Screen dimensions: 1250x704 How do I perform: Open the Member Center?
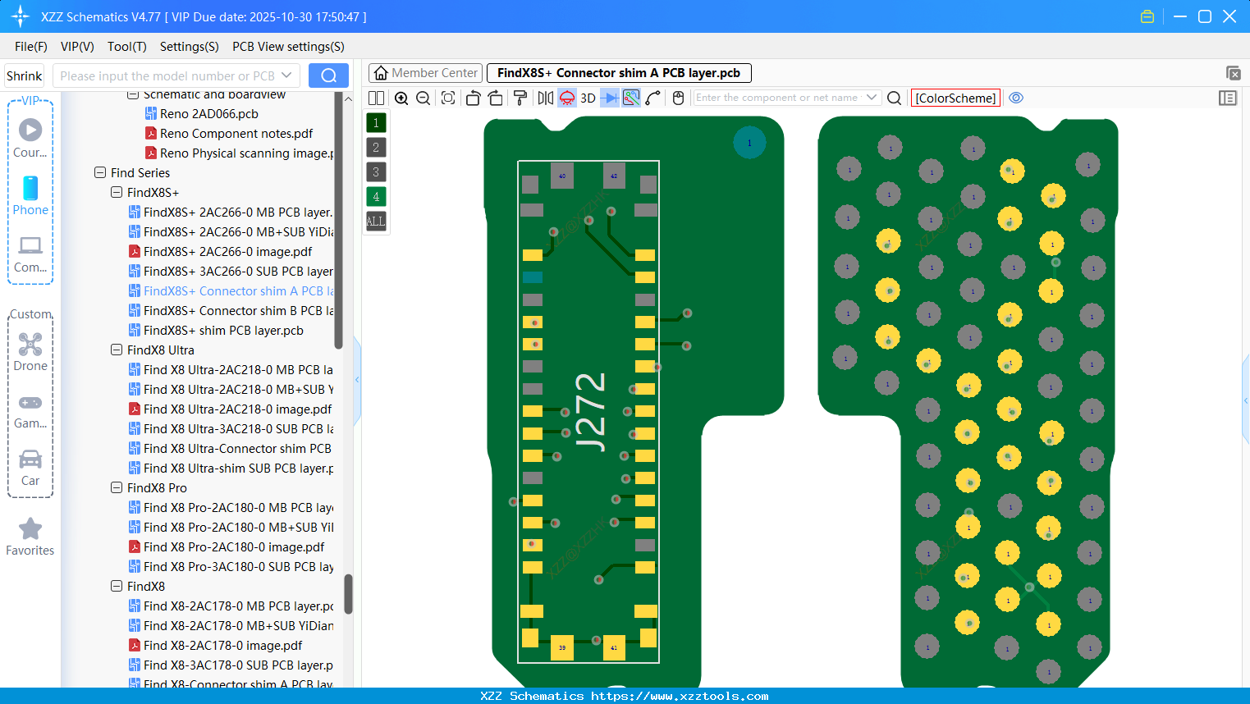click(x=425, y=72)
